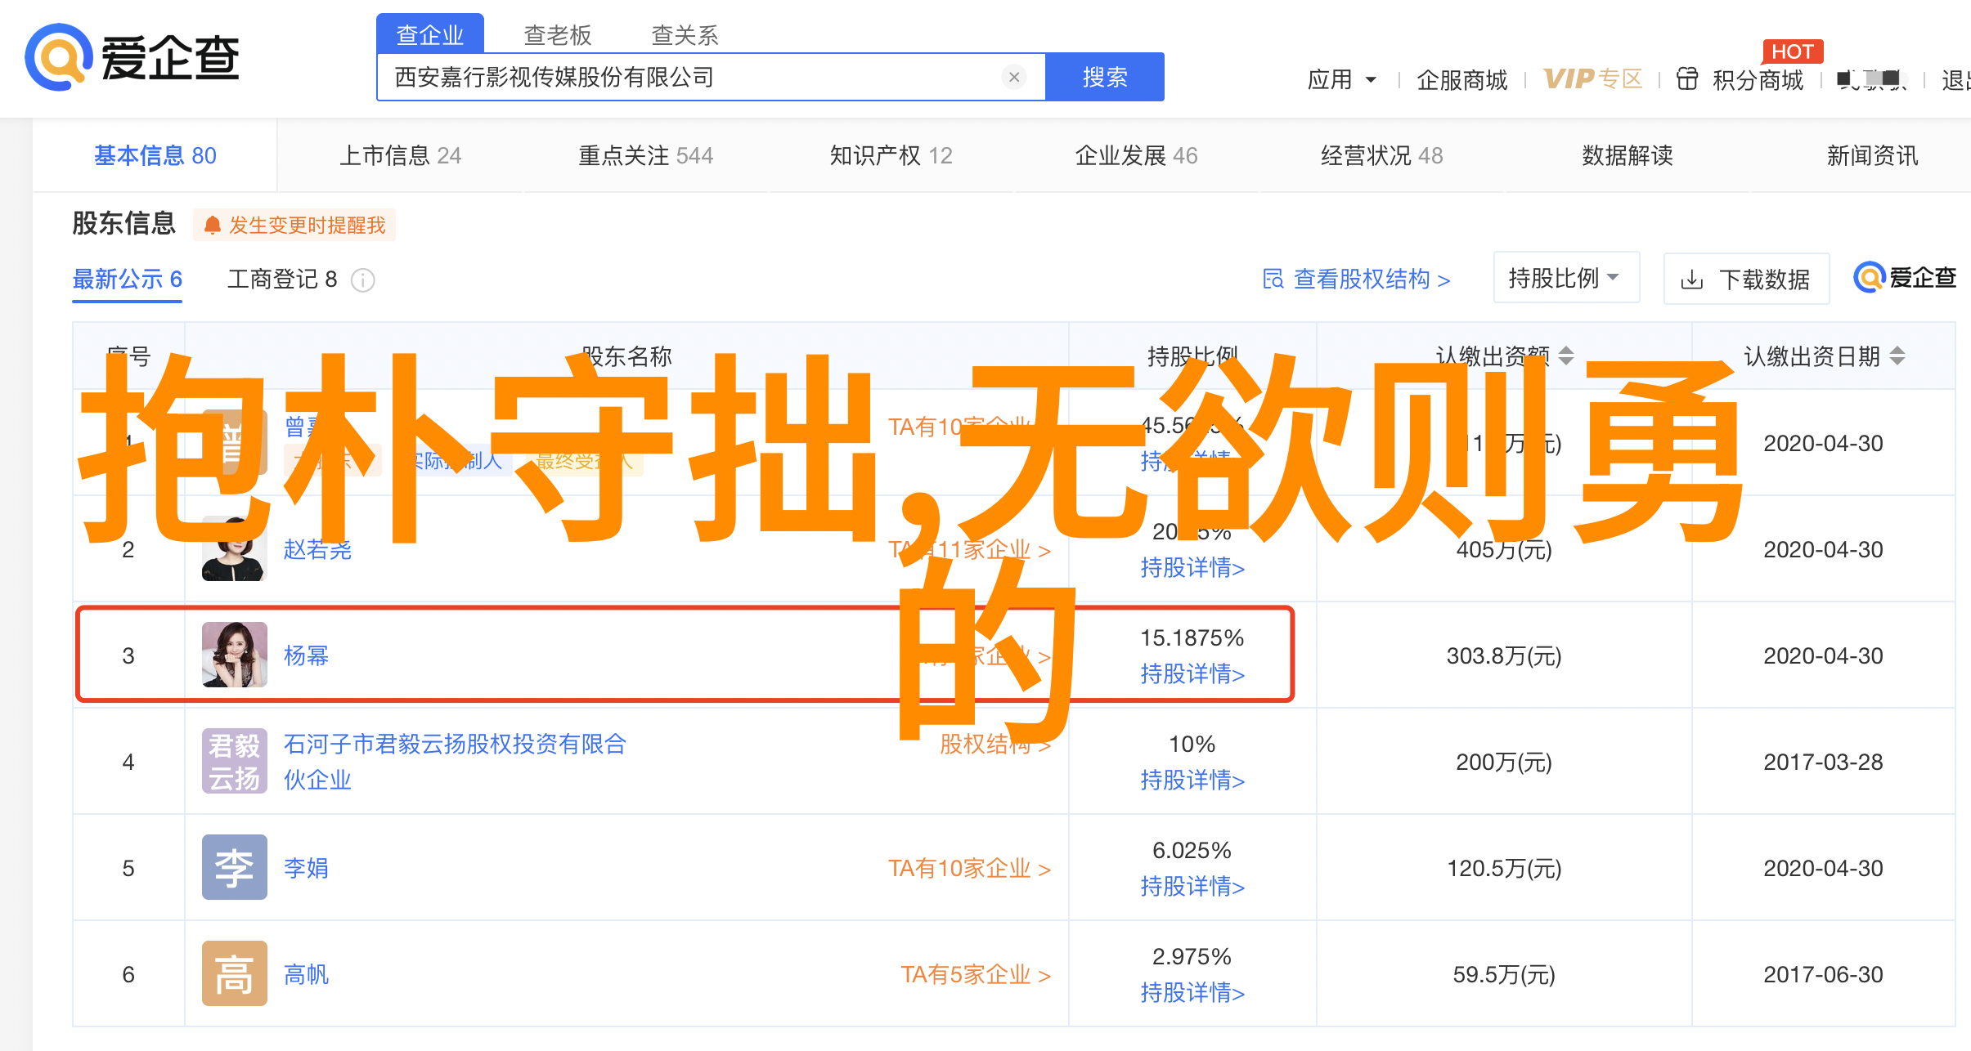Screen dimensions: 1971x1051
Task: Click the 2017-03-28 date cell
Action: (1823, 762)
